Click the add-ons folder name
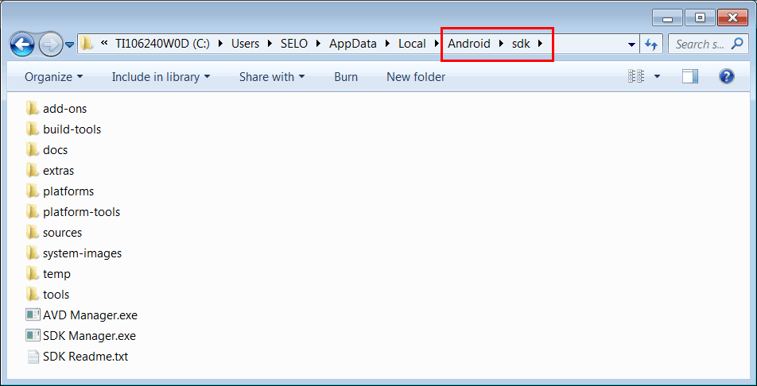This screenshot has width=757, height=386. (64, 109)
